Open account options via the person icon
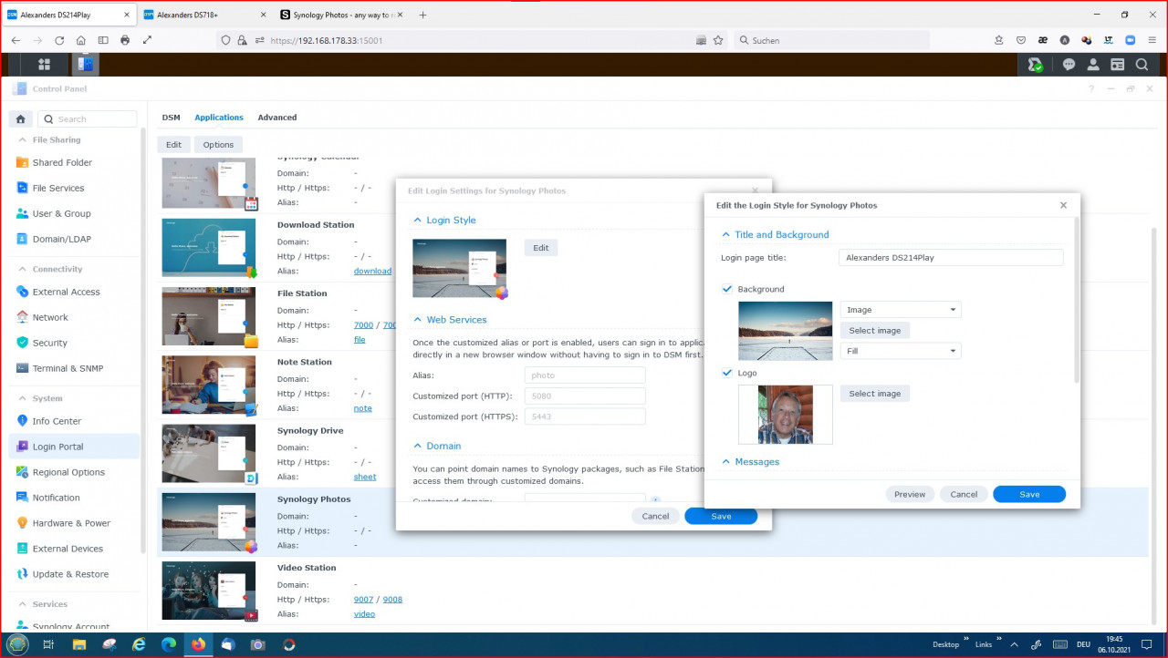This screenshot has width=1168, height=658. pos(1093,64)
